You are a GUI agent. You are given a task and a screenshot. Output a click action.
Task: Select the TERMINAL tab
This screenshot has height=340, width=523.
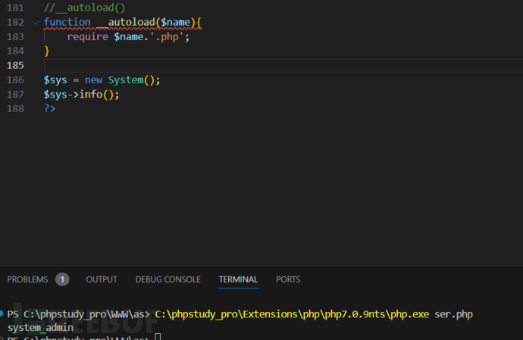click(238, 279)
